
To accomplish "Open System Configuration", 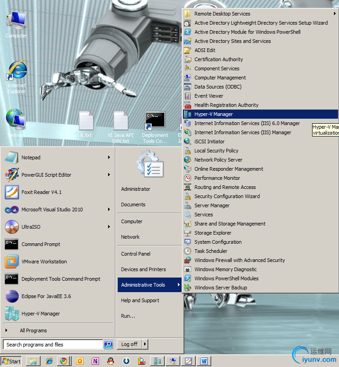I will (x=261, y=242).
